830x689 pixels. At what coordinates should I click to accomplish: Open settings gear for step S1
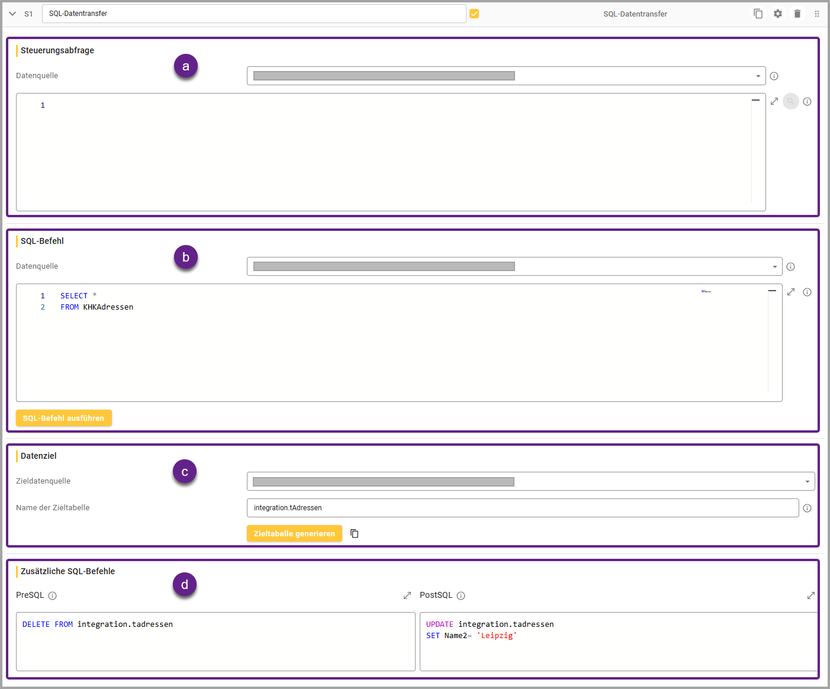pyautogui.click(x=778, y=14)
